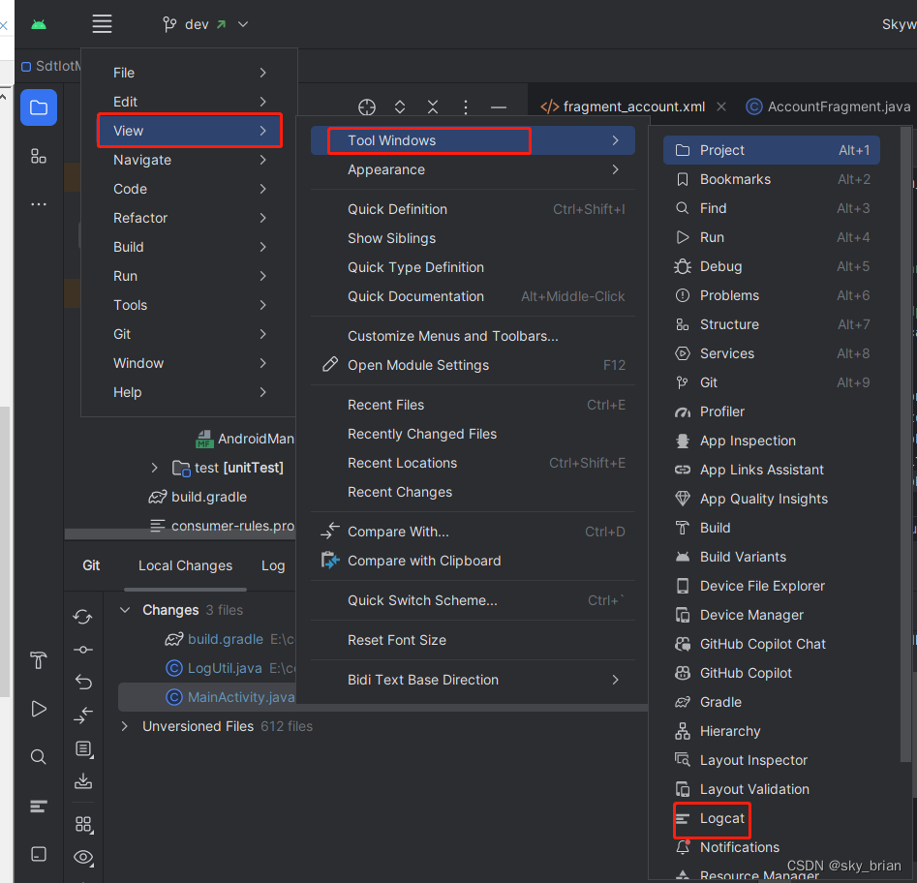Image resolution: width=917 pixels, height=883 pixels.
Task: Collapse the Changes 3 files node
Action: coord(125,610)
